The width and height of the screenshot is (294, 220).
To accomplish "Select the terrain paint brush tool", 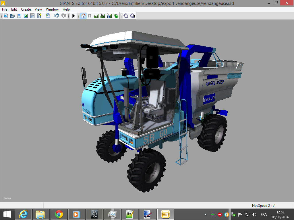I will [x=103, y=16].
